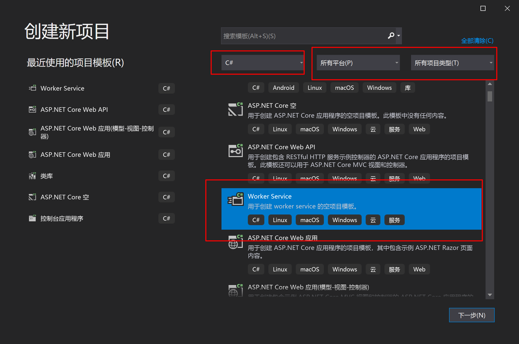Click the Android tag at top of list
This screenshot has height=344, width=519.
(x=283, y=88)
